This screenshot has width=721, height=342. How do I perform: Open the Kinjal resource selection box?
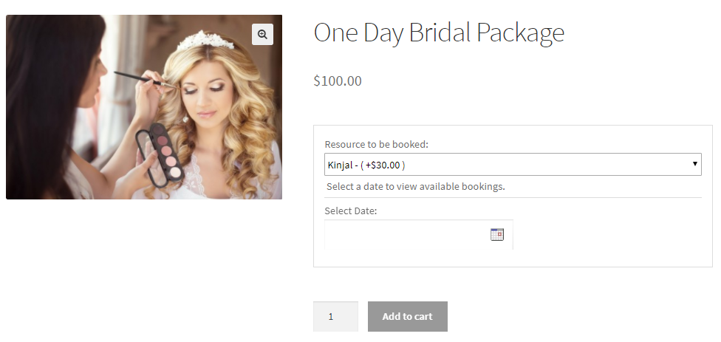tap(510, 165)
